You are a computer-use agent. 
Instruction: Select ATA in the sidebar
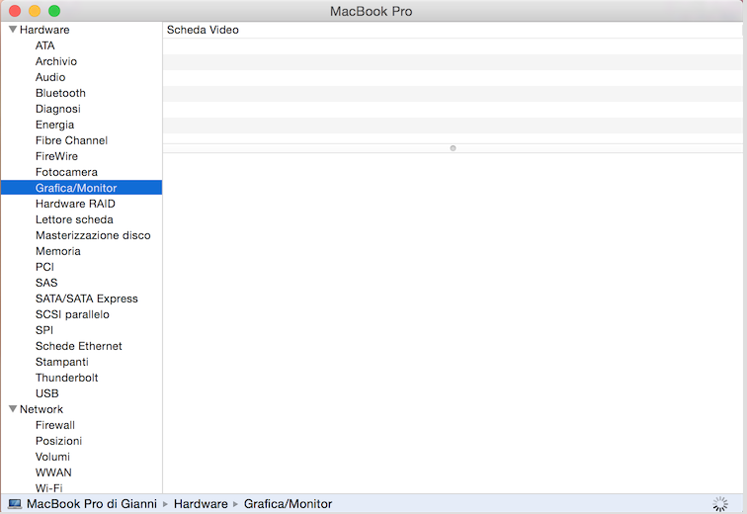point(44,45)
